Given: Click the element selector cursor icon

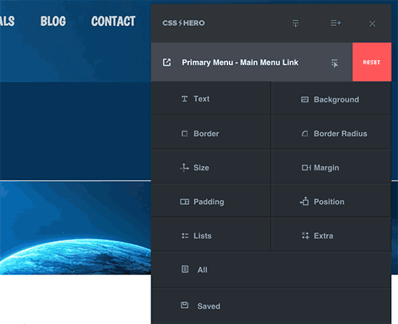Looking at the screenshot, I should [334, 63].
